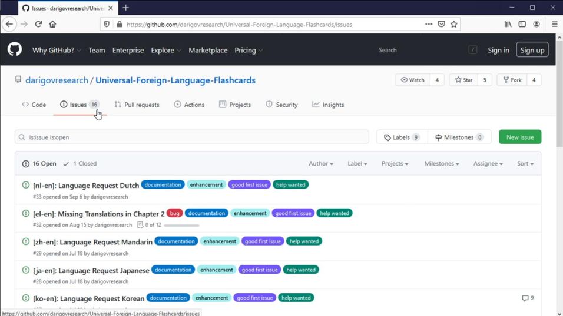563x316 pixels.
Task: Show the 1 Closed issues filter
Action: pyautogui.click(x=80, y=164)
